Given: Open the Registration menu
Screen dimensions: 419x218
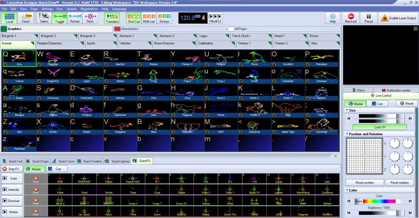Looking at the screenshot, I should [89, 9].
